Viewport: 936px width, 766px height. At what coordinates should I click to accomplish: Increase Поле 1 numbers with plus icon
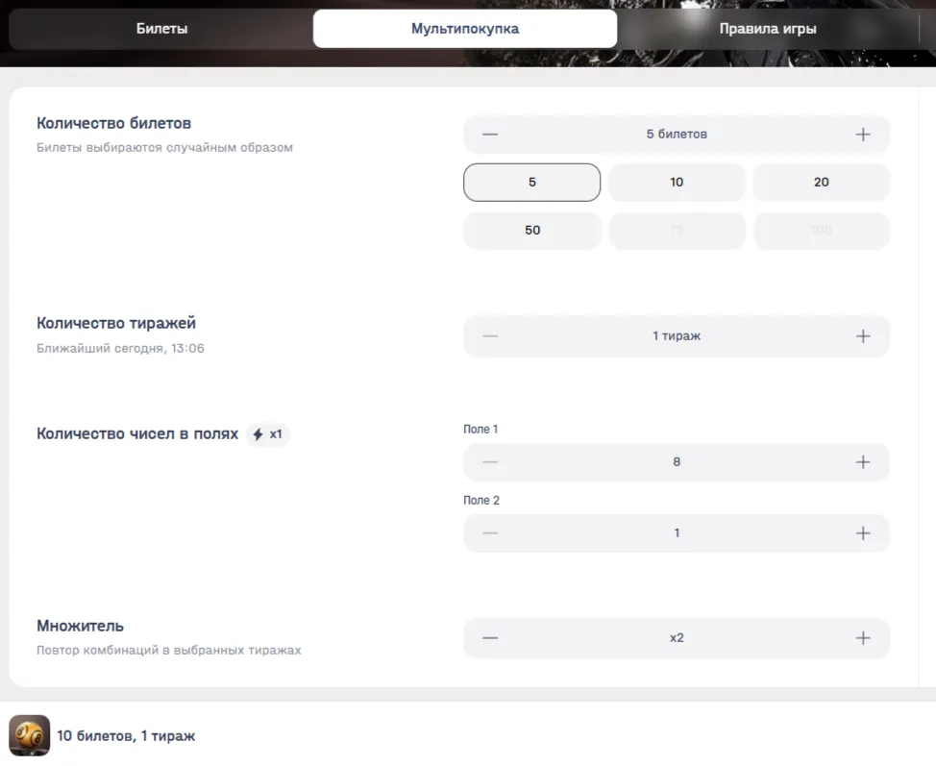pos(863,462)
